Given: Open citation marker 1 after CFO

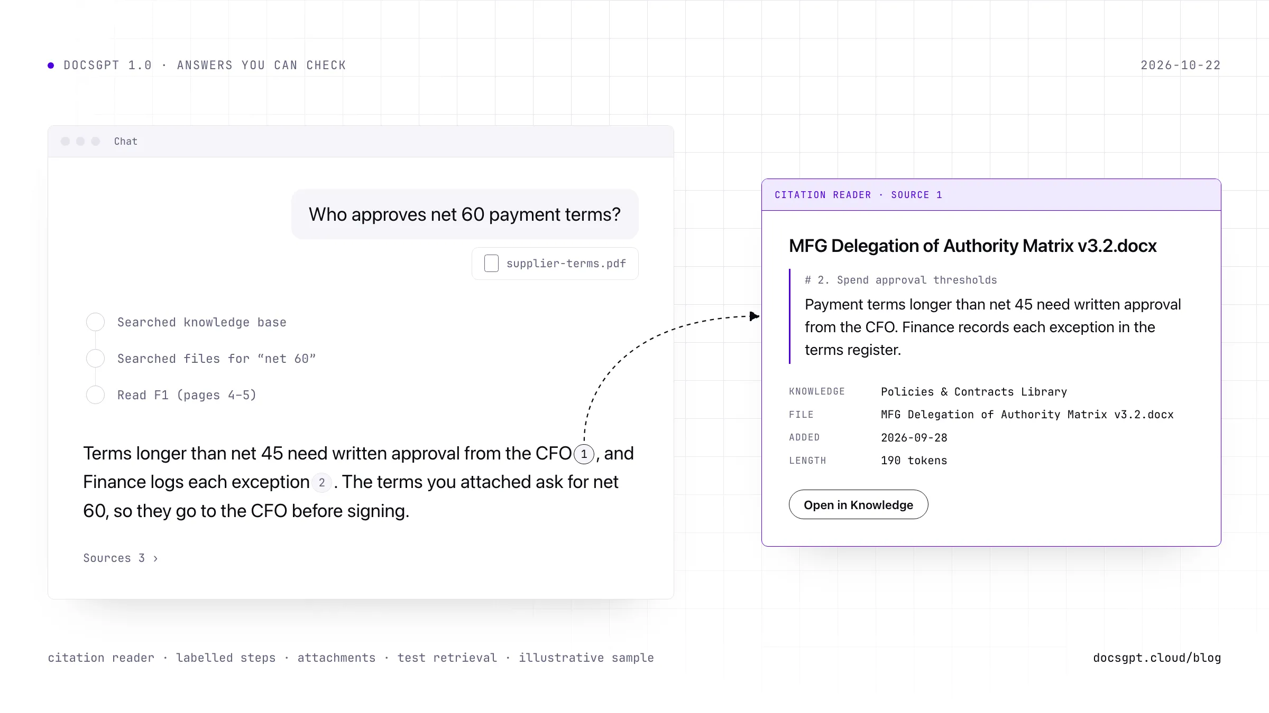Looking at the screenshot, I should (584, 454).
